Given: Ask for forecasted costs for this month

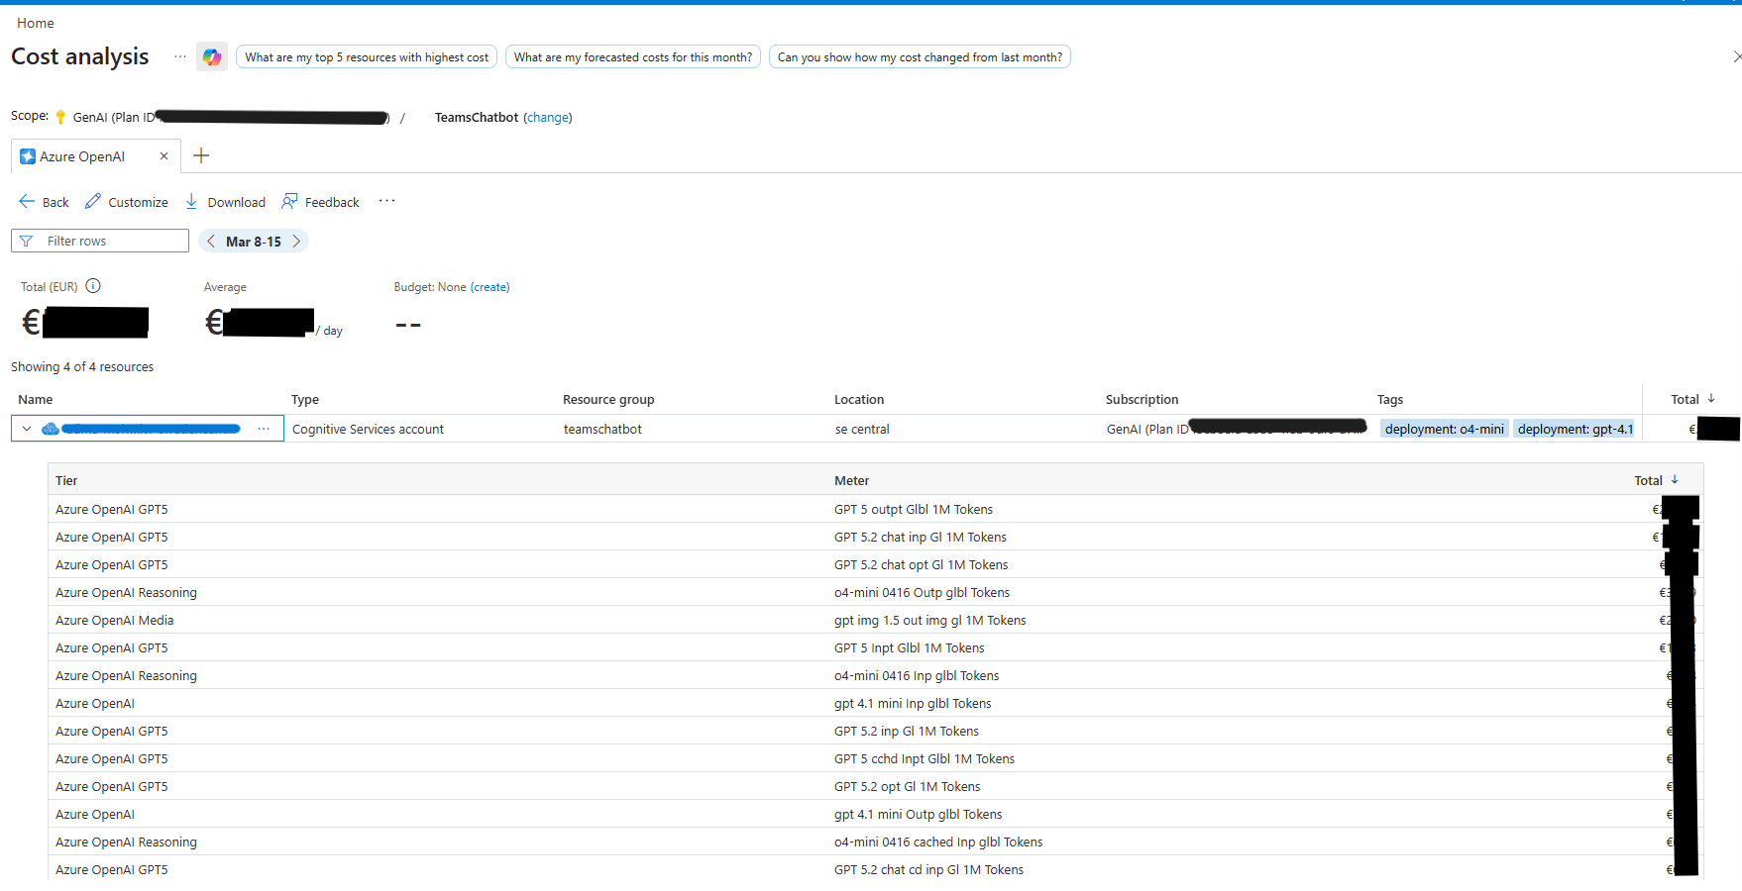Looking at the screenshot, I should click(633, 57).
